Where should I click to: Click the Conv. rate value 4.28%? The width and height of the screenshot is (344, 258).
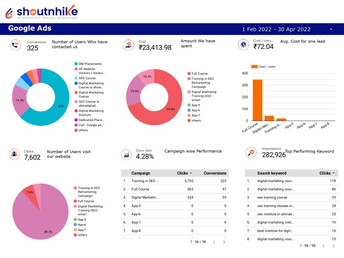pyautogui.click(x=145, y=157)
